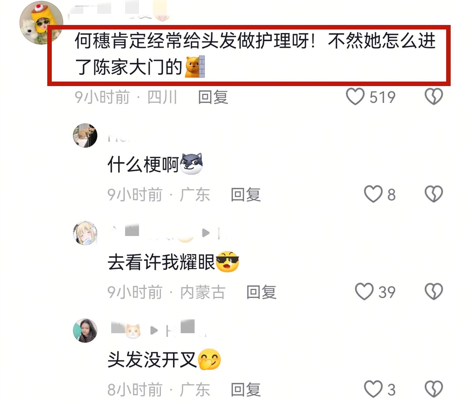This screenshot has width=467, height=404.
Task: Open the cat avatar profile
Action: (85, 135)
